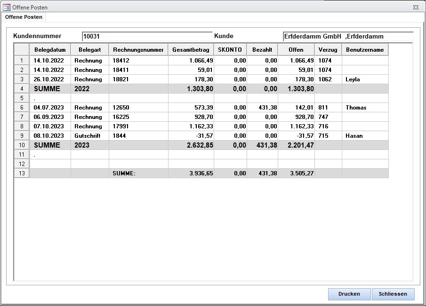Click the Gesamtbetrag column header
This screenshot has width=426, height=306.
191,50
